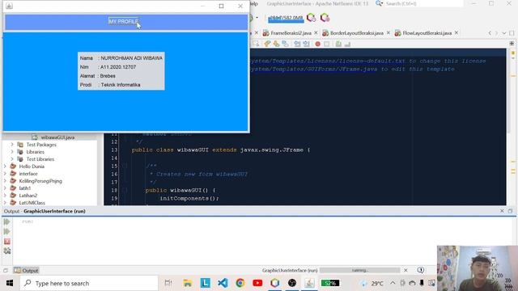This screenshot has height=291, width=518.
Task: Open the notifications icon in the status bar
Action: click(x=420, y=270)
